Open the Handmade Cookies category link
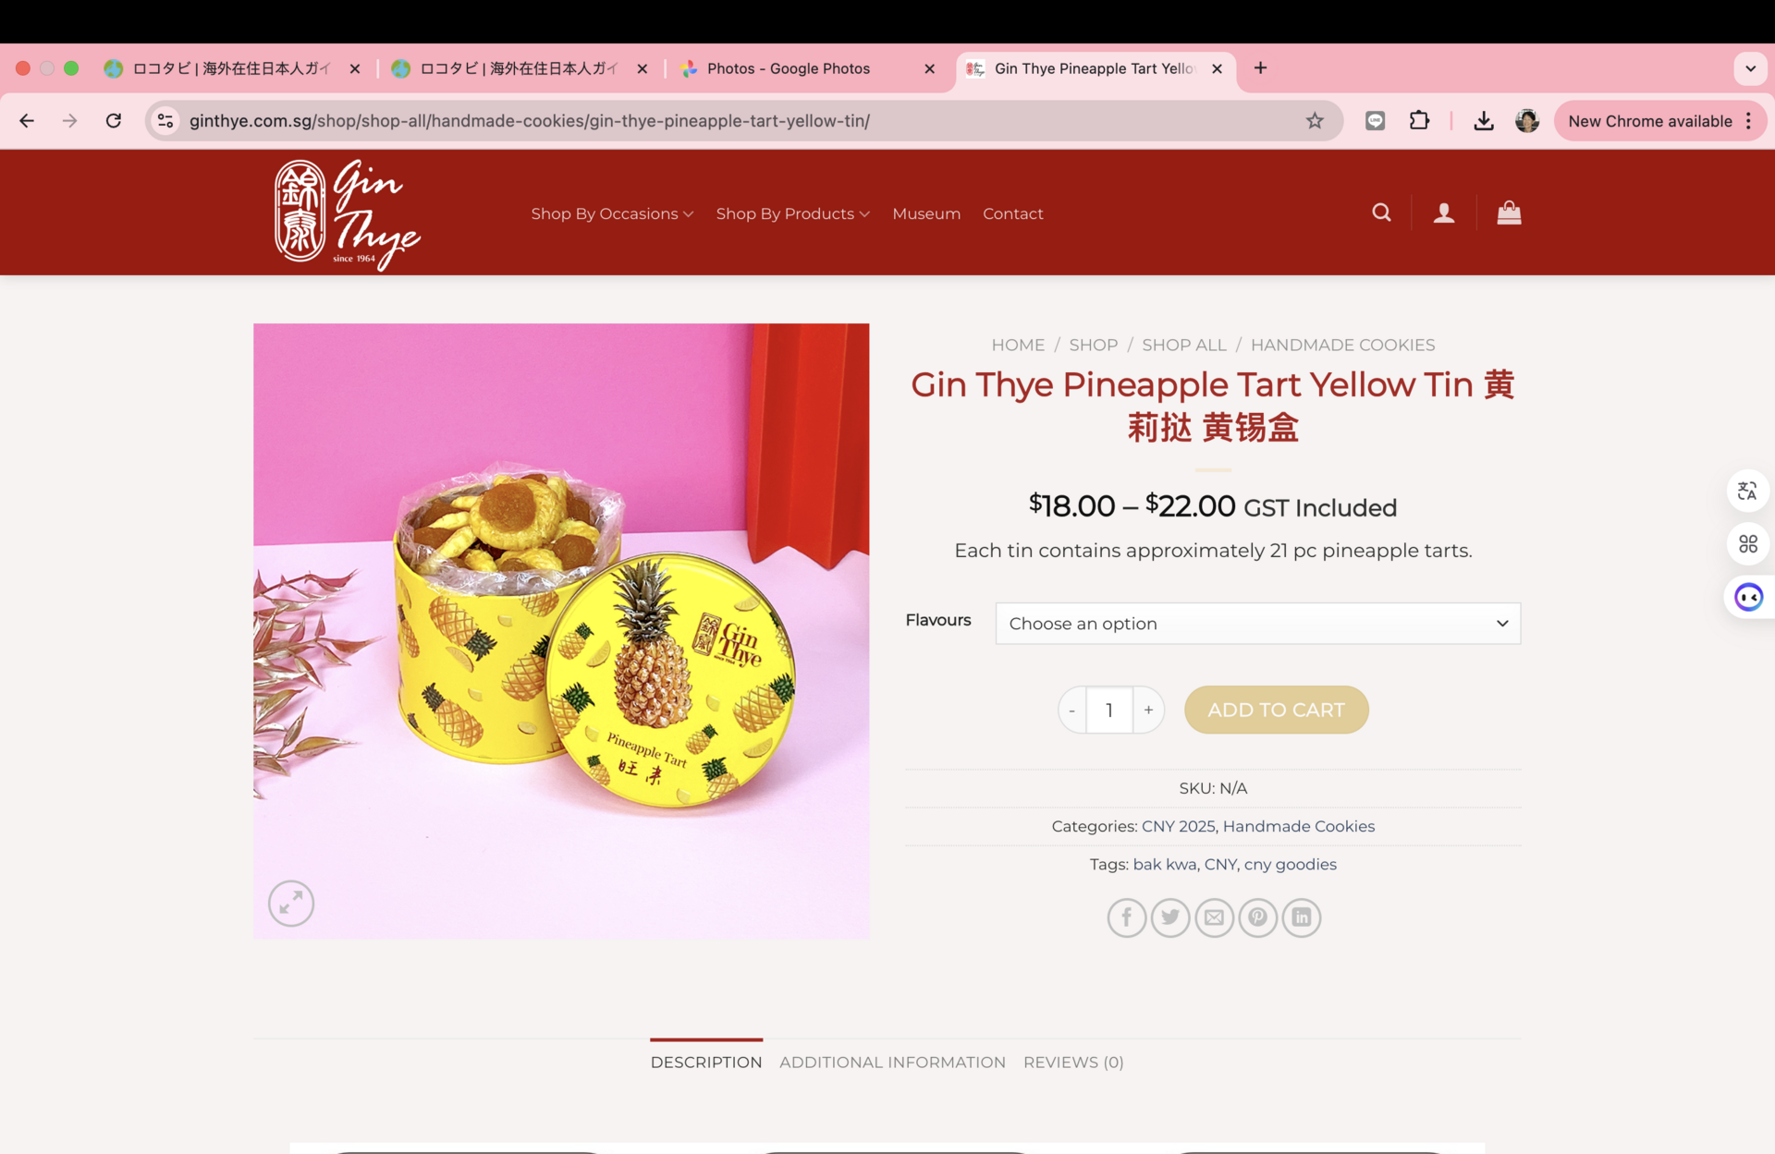 (1298, 826)
